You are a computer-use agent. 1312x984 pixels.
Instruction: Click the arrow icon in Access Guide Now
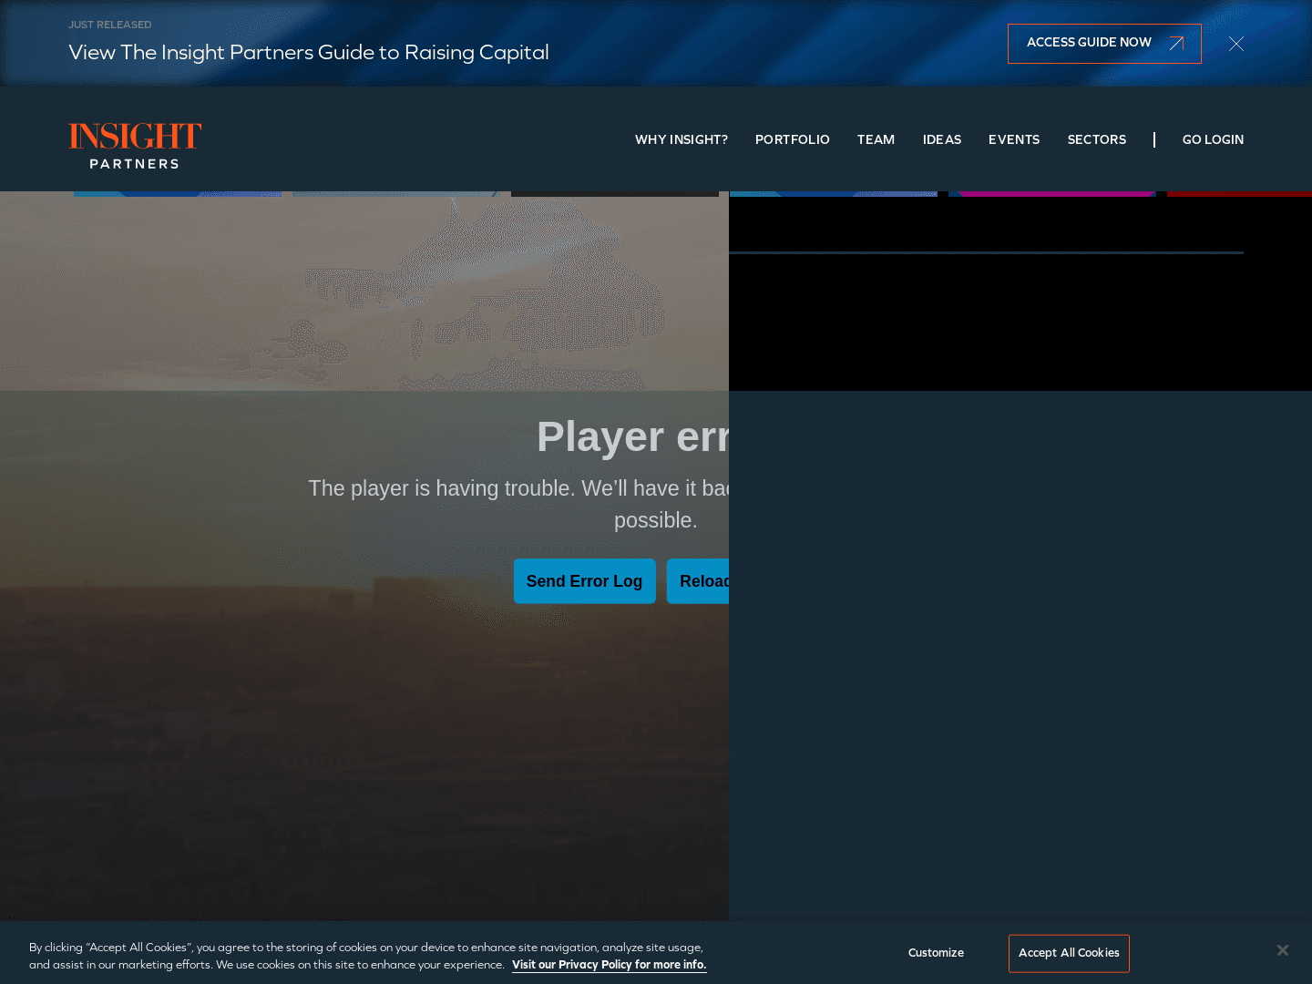tap(1176, 44)
